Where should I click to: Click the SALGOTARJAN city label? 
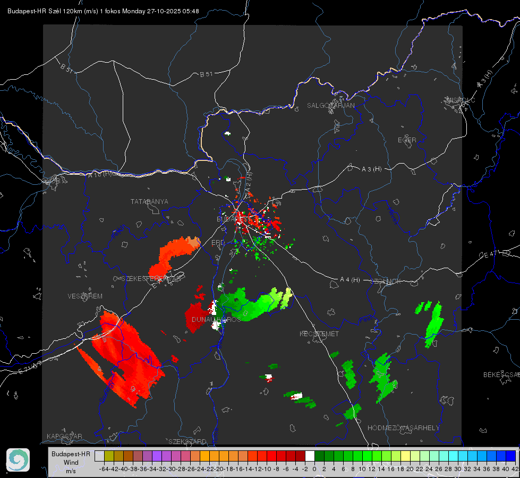pyautogui.click(x=330, y=106)
